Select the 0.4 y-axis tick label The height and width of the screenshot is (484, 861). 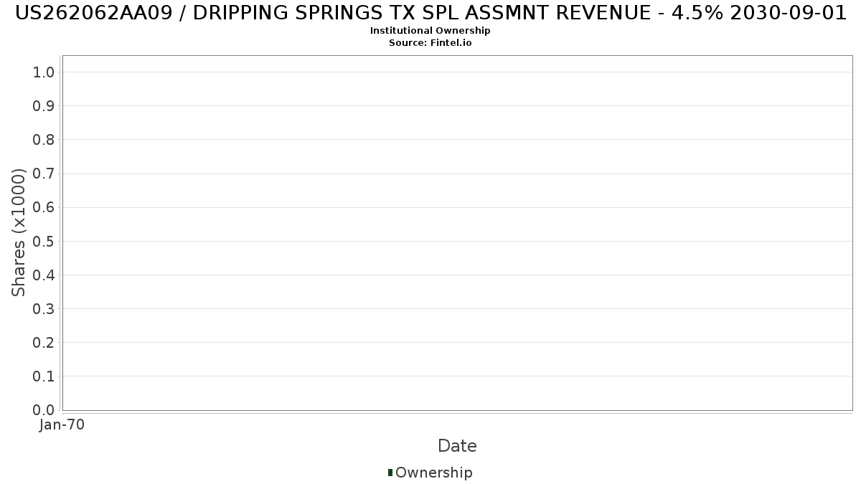click(x=43, y=275)
